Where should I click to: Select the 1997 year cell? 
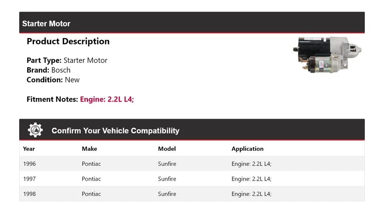pos(29,179)
